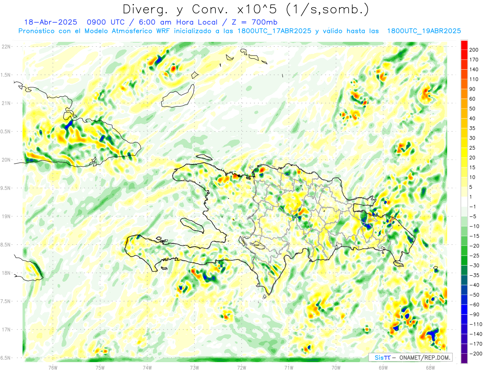
Task: Click the '140' value on color scale
Action: 474,70
